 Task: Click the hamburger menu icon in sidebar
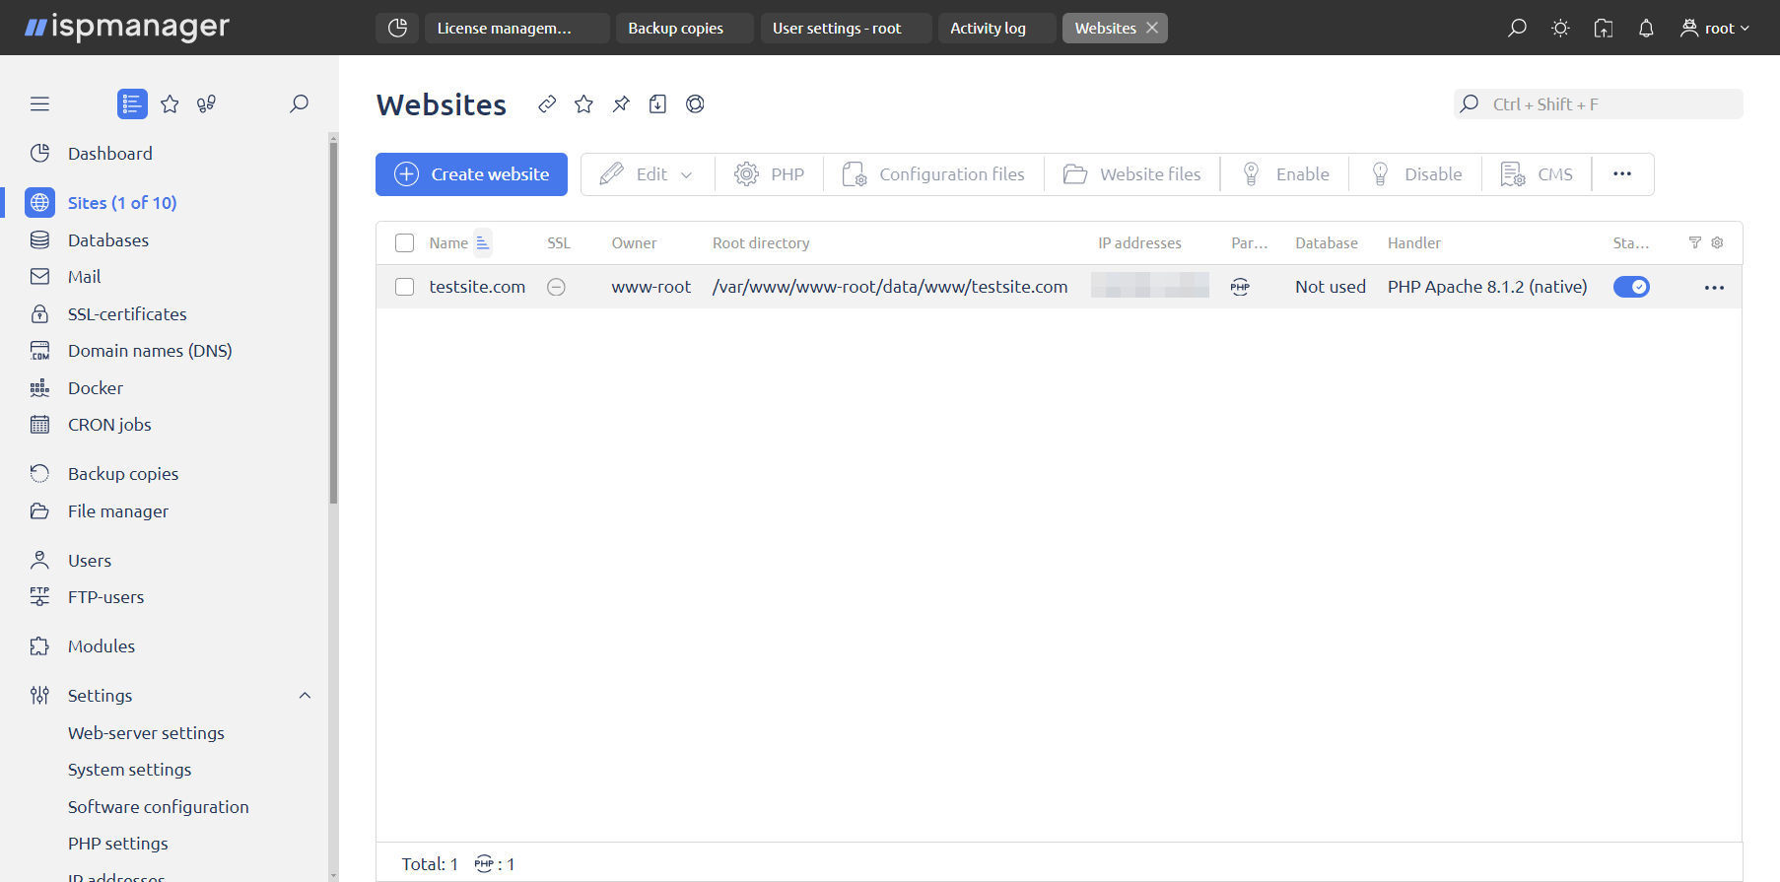pyautogui.click(x=39, y=104)
